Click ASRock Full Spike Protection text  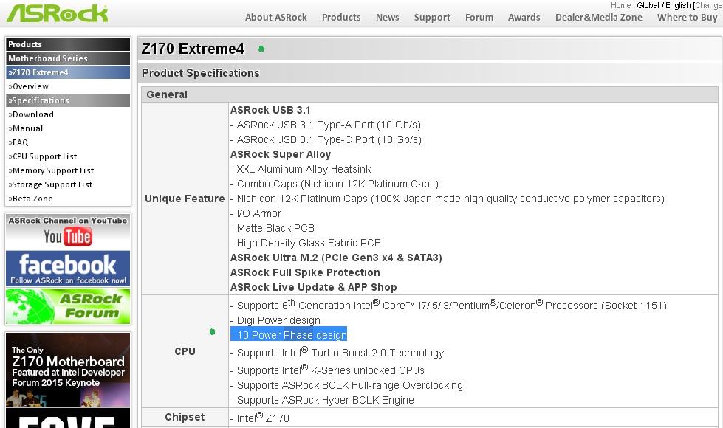pyautogui.click(x=305, y=272)
